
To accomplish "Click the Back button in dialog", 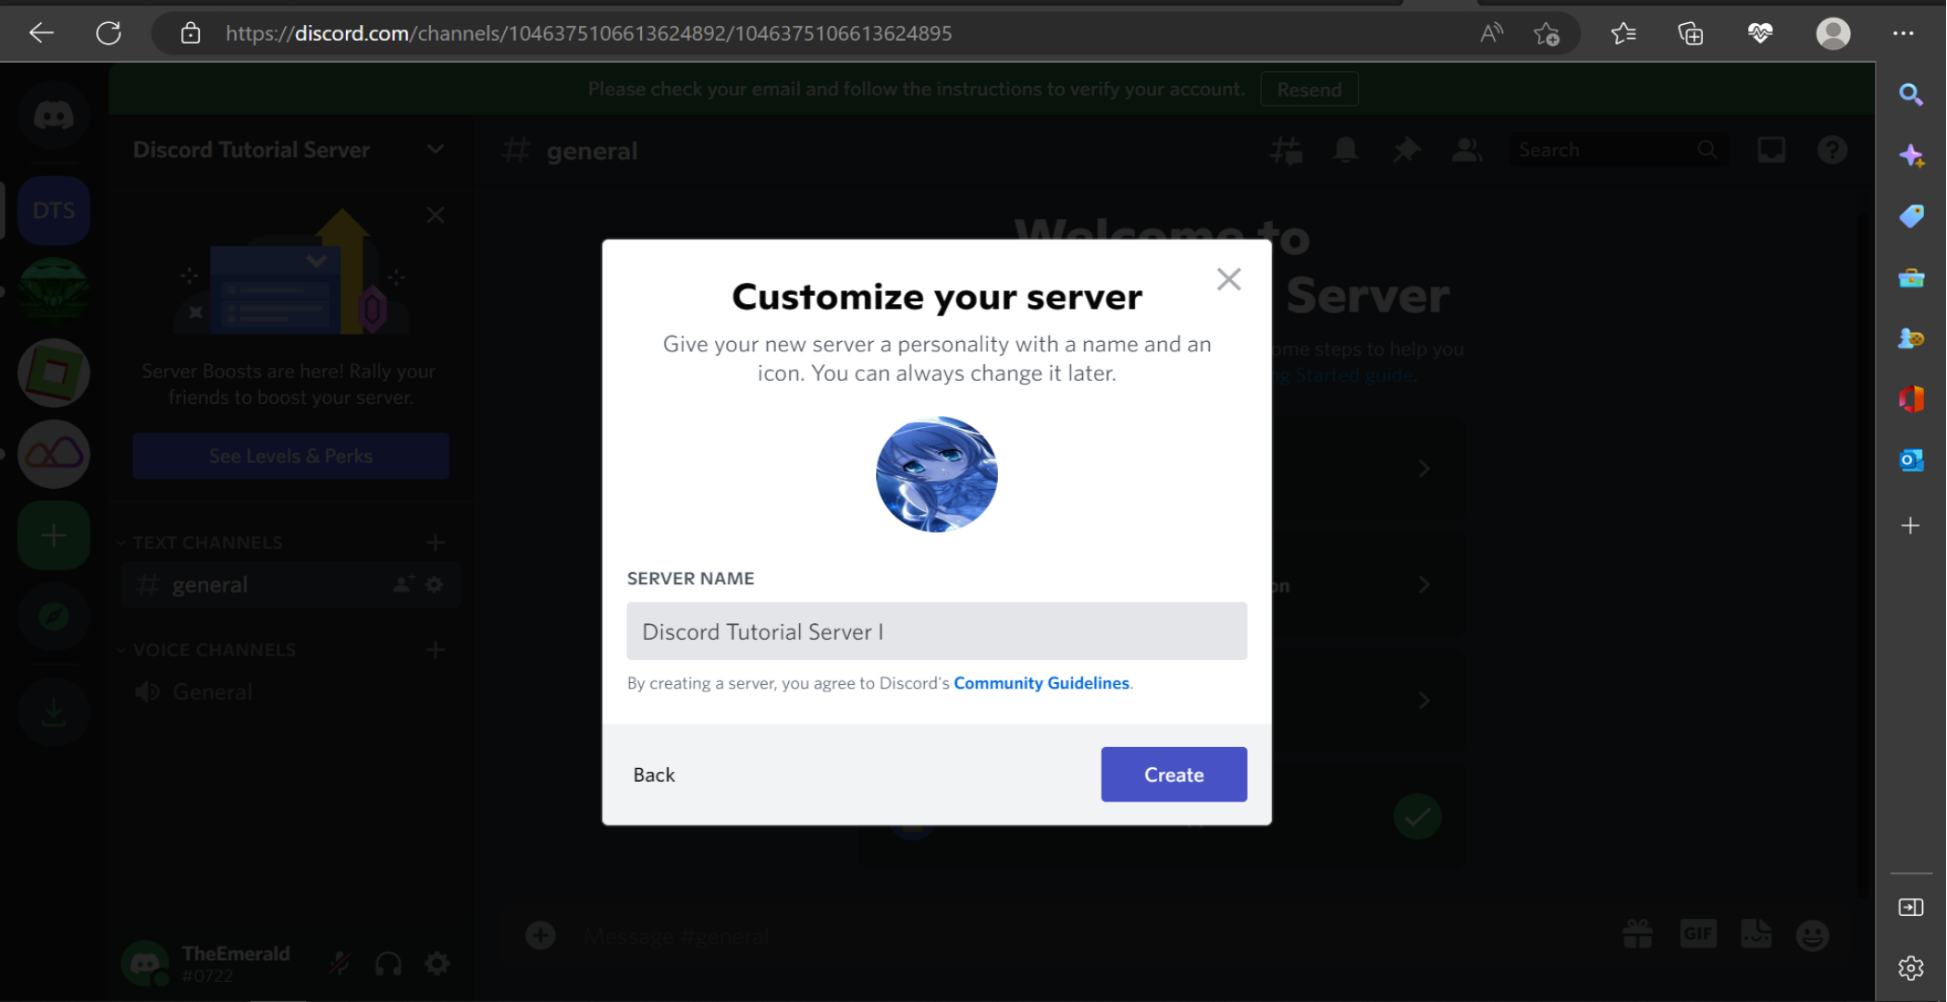I will [x=653, y=774].
